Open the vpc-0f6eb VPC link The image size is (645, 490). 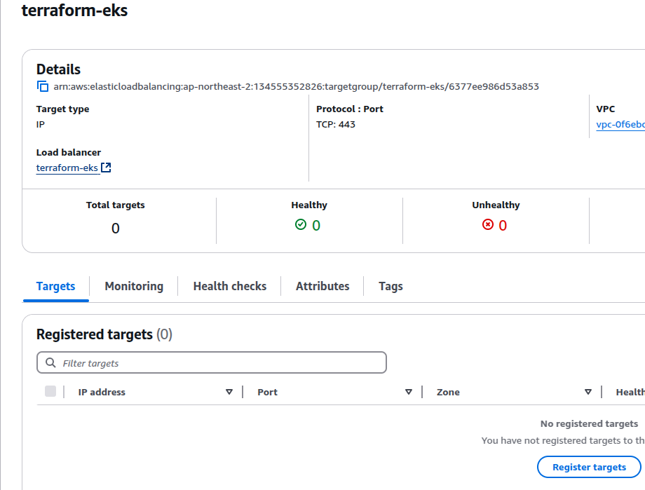click(x=620, y=125)
